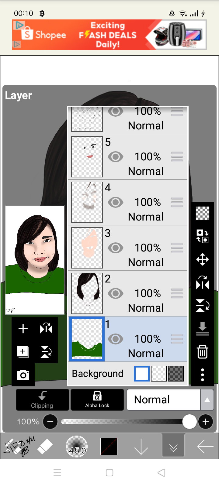Collapse panel with double chevron down button
219x486 pixels.
coord(173,445)
